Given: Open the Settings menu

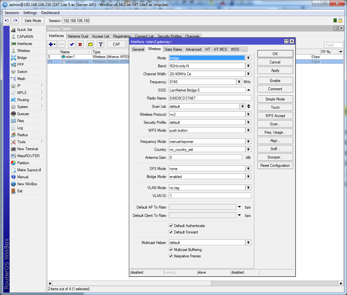Looking at the screenshot, I should [x=30, y=13].
